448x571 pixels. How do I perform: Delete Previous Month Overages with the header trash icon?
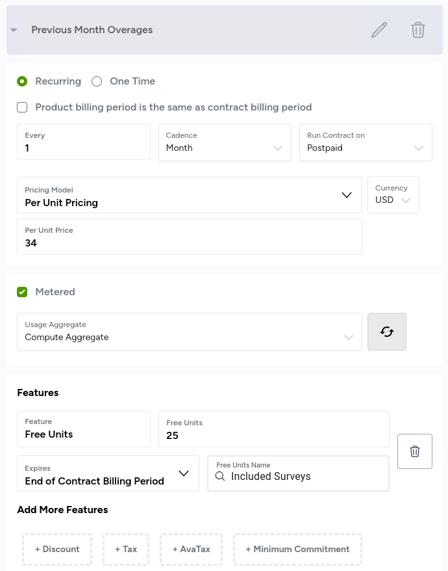point(418,30)
